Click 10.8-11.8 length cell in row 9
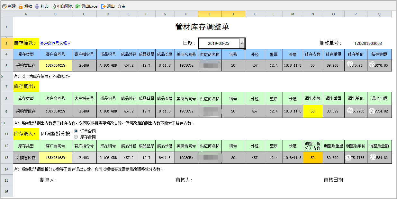This screenshot has width=397, height=199. coord(293,111)
